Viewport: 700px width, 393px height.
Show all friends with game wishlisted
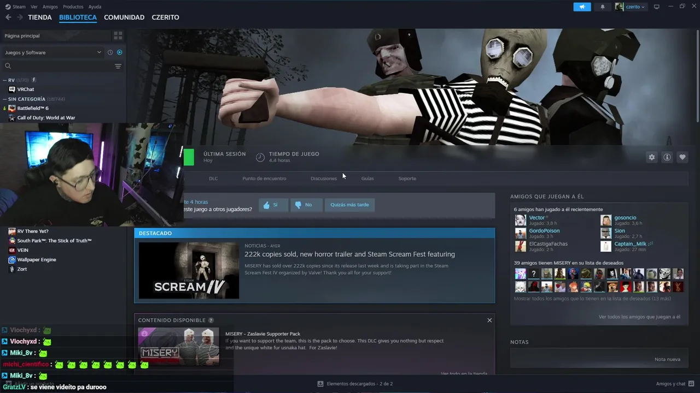click(x=592, y=299)
